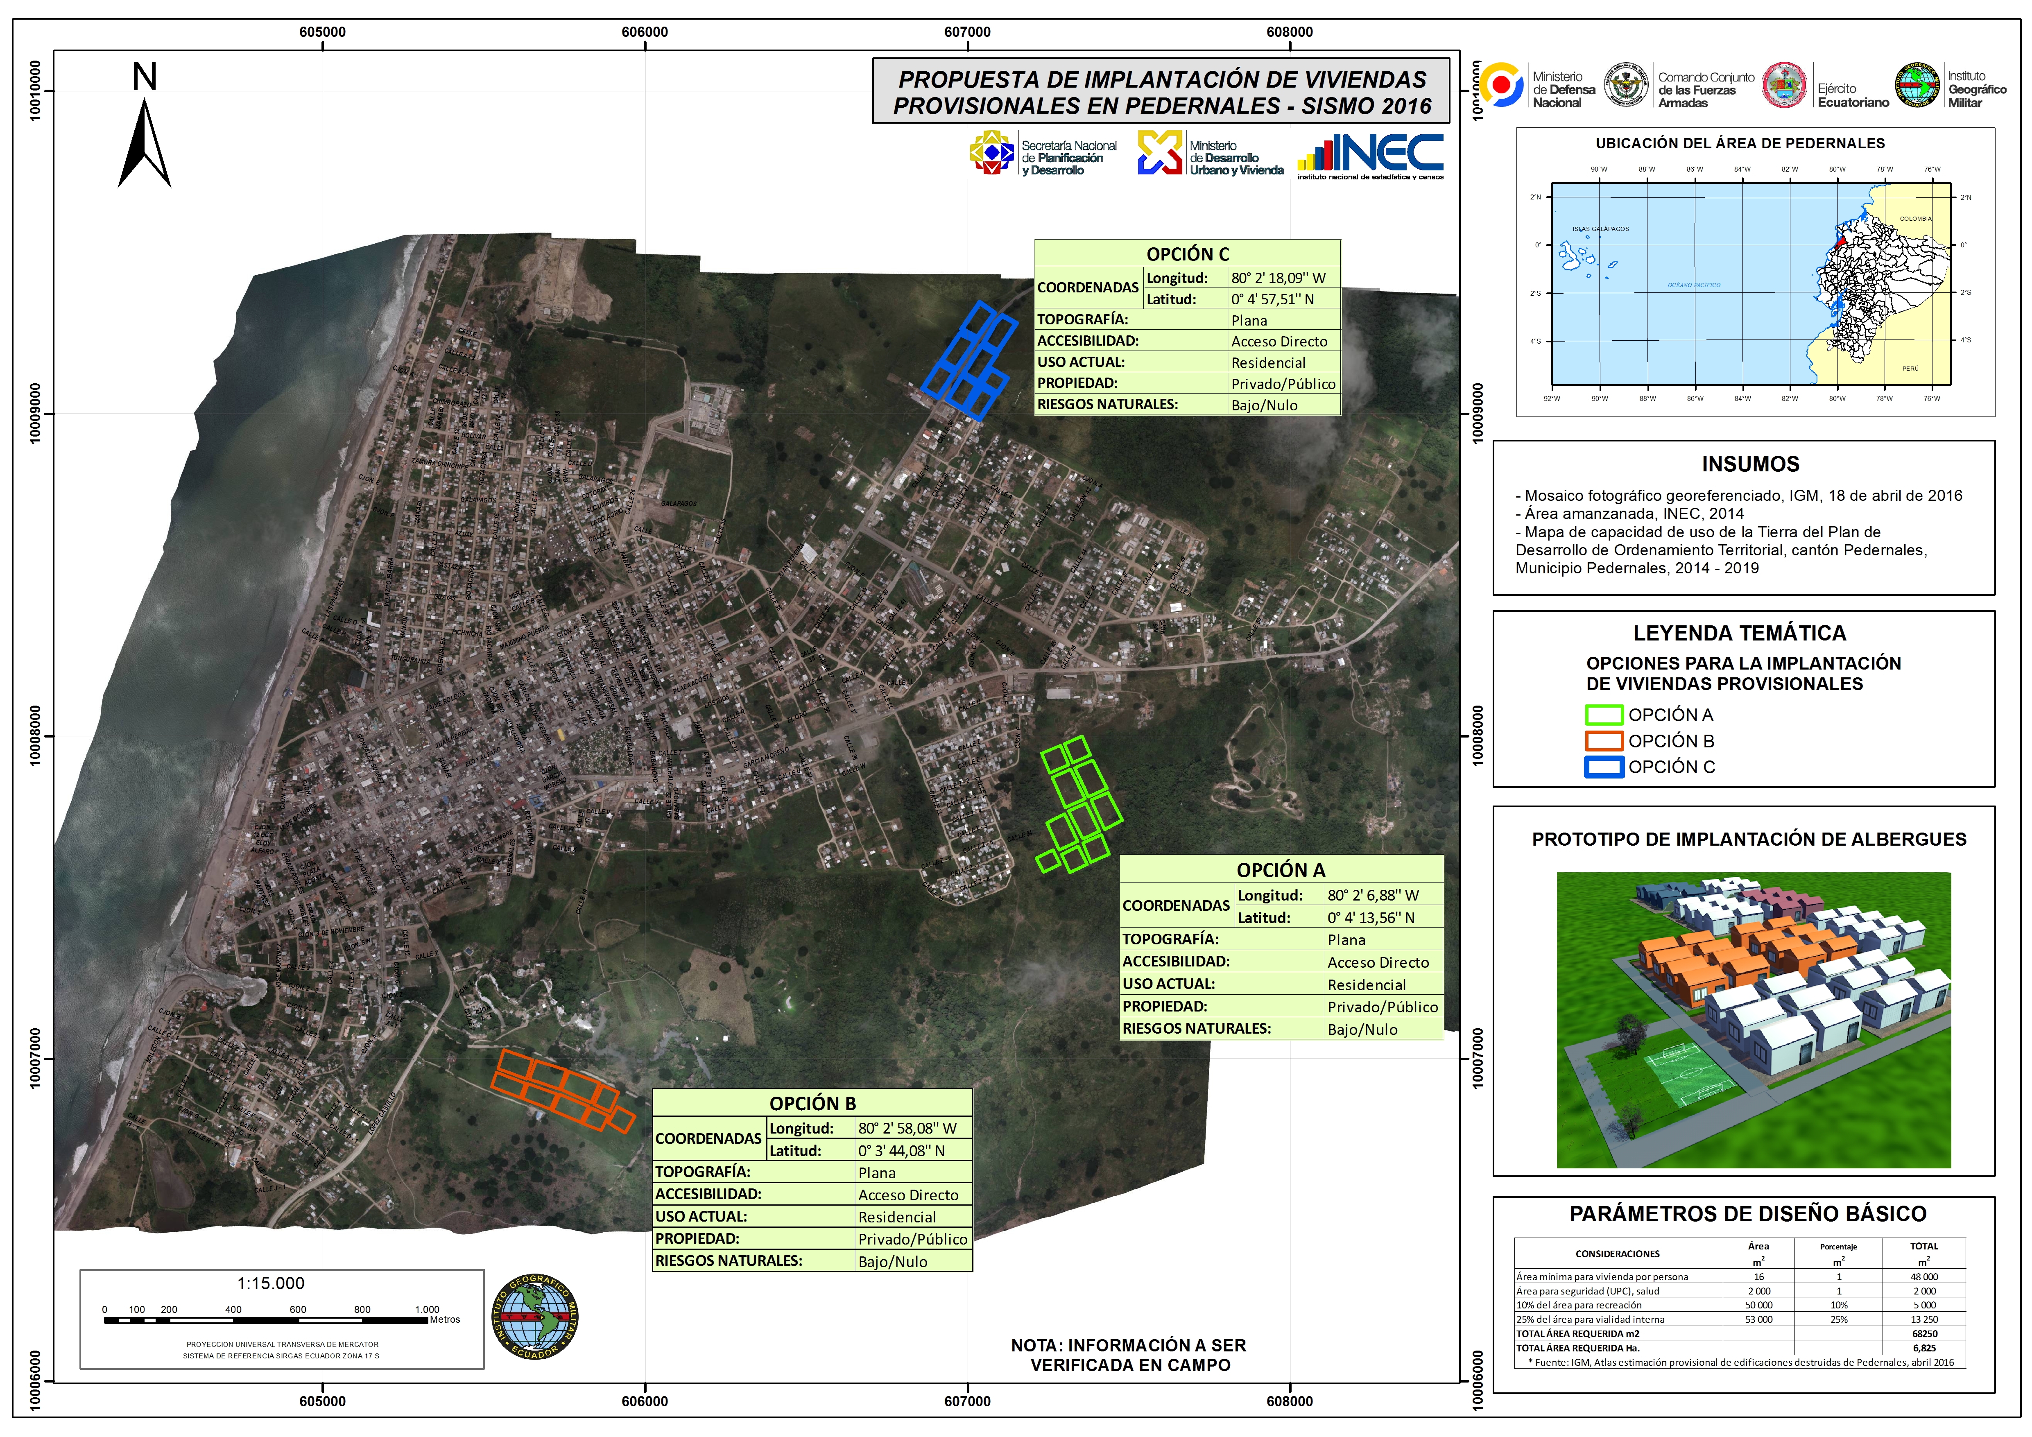The width and height of the screenshot is (2032, 1437).
Task: Click the OPCIÓN A table header
Action: click(1281, 870)
